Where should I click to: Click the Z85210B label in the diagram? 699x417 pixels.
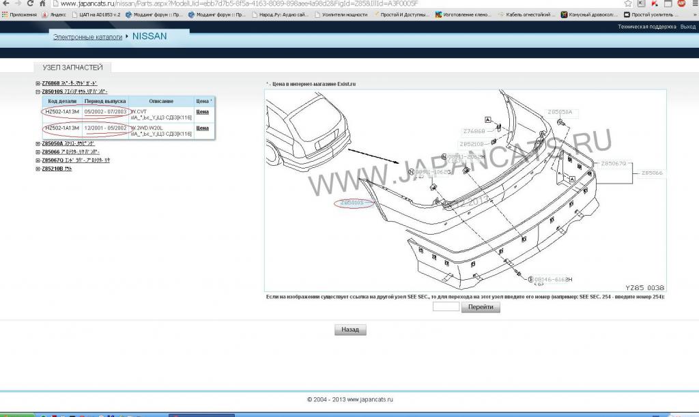(471, 145)
